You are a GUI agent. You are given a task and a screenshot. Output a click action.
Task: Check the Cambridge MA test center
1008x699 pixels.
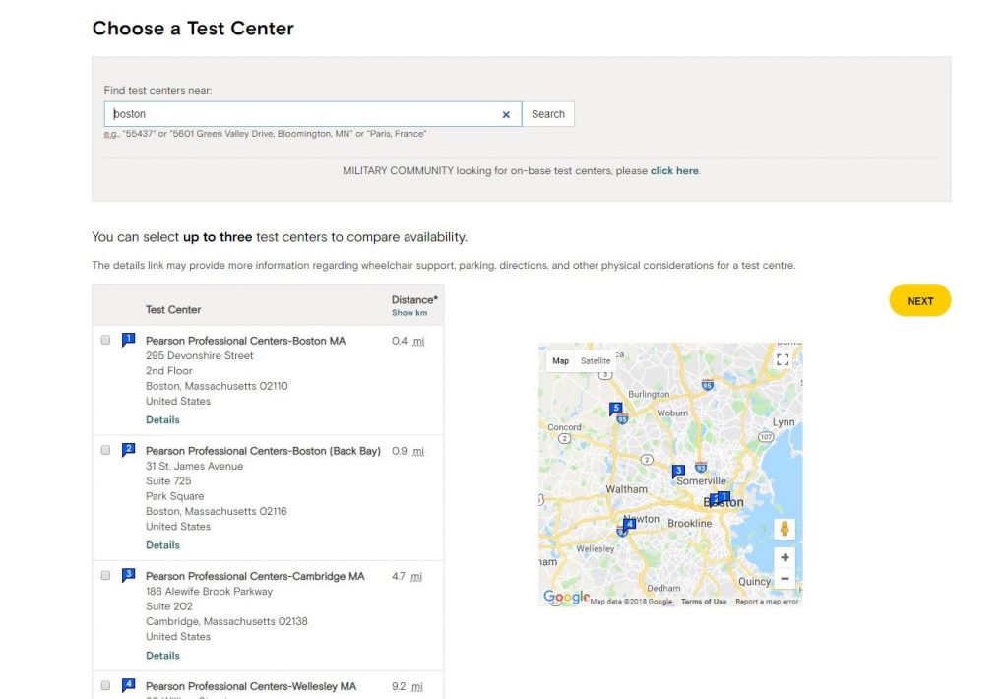(x=105, y=576)
